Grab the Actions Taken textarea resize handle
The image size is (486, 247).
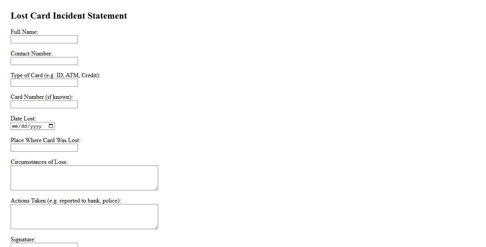coord(156,227)
